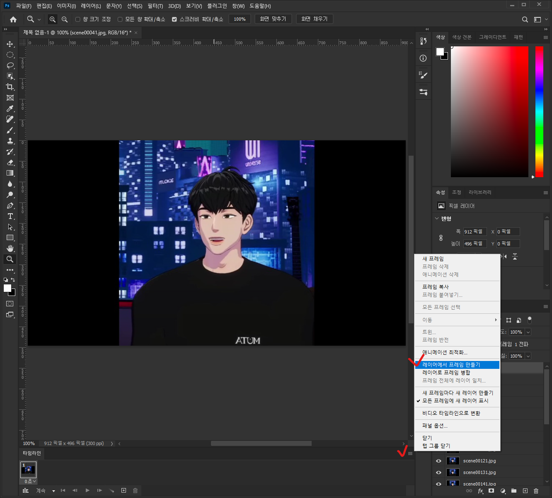
Task: Select the Spot Healing Brush tool
Action: click(x=10, y=119)
